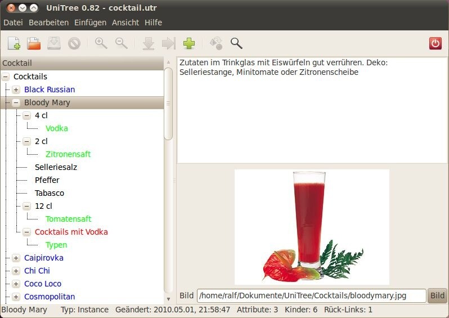Viewport: 449px width, 318px height.
Task: Open the Hilfe menu
Action: click(153, 23)
